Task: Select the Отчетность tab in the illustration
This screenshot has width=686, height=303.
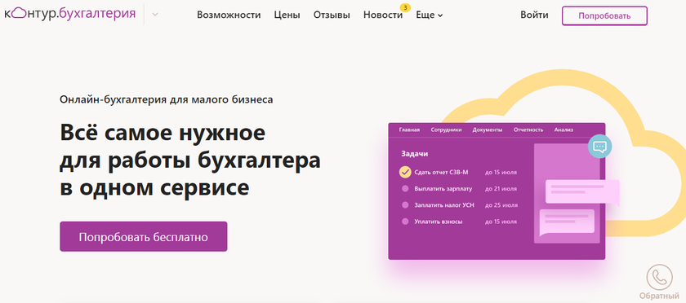Action: [528, 130]
